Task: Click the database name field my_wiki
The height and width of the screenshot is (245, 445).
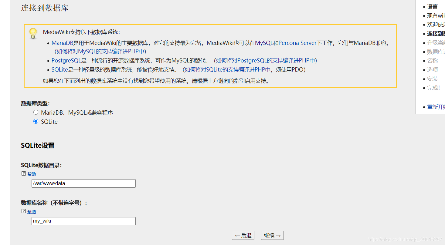Action: pos(83,221)
